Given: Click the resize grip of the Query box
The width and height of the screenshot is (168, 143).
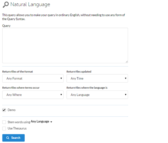Looking at the screenshot, I should click(127, 62).
